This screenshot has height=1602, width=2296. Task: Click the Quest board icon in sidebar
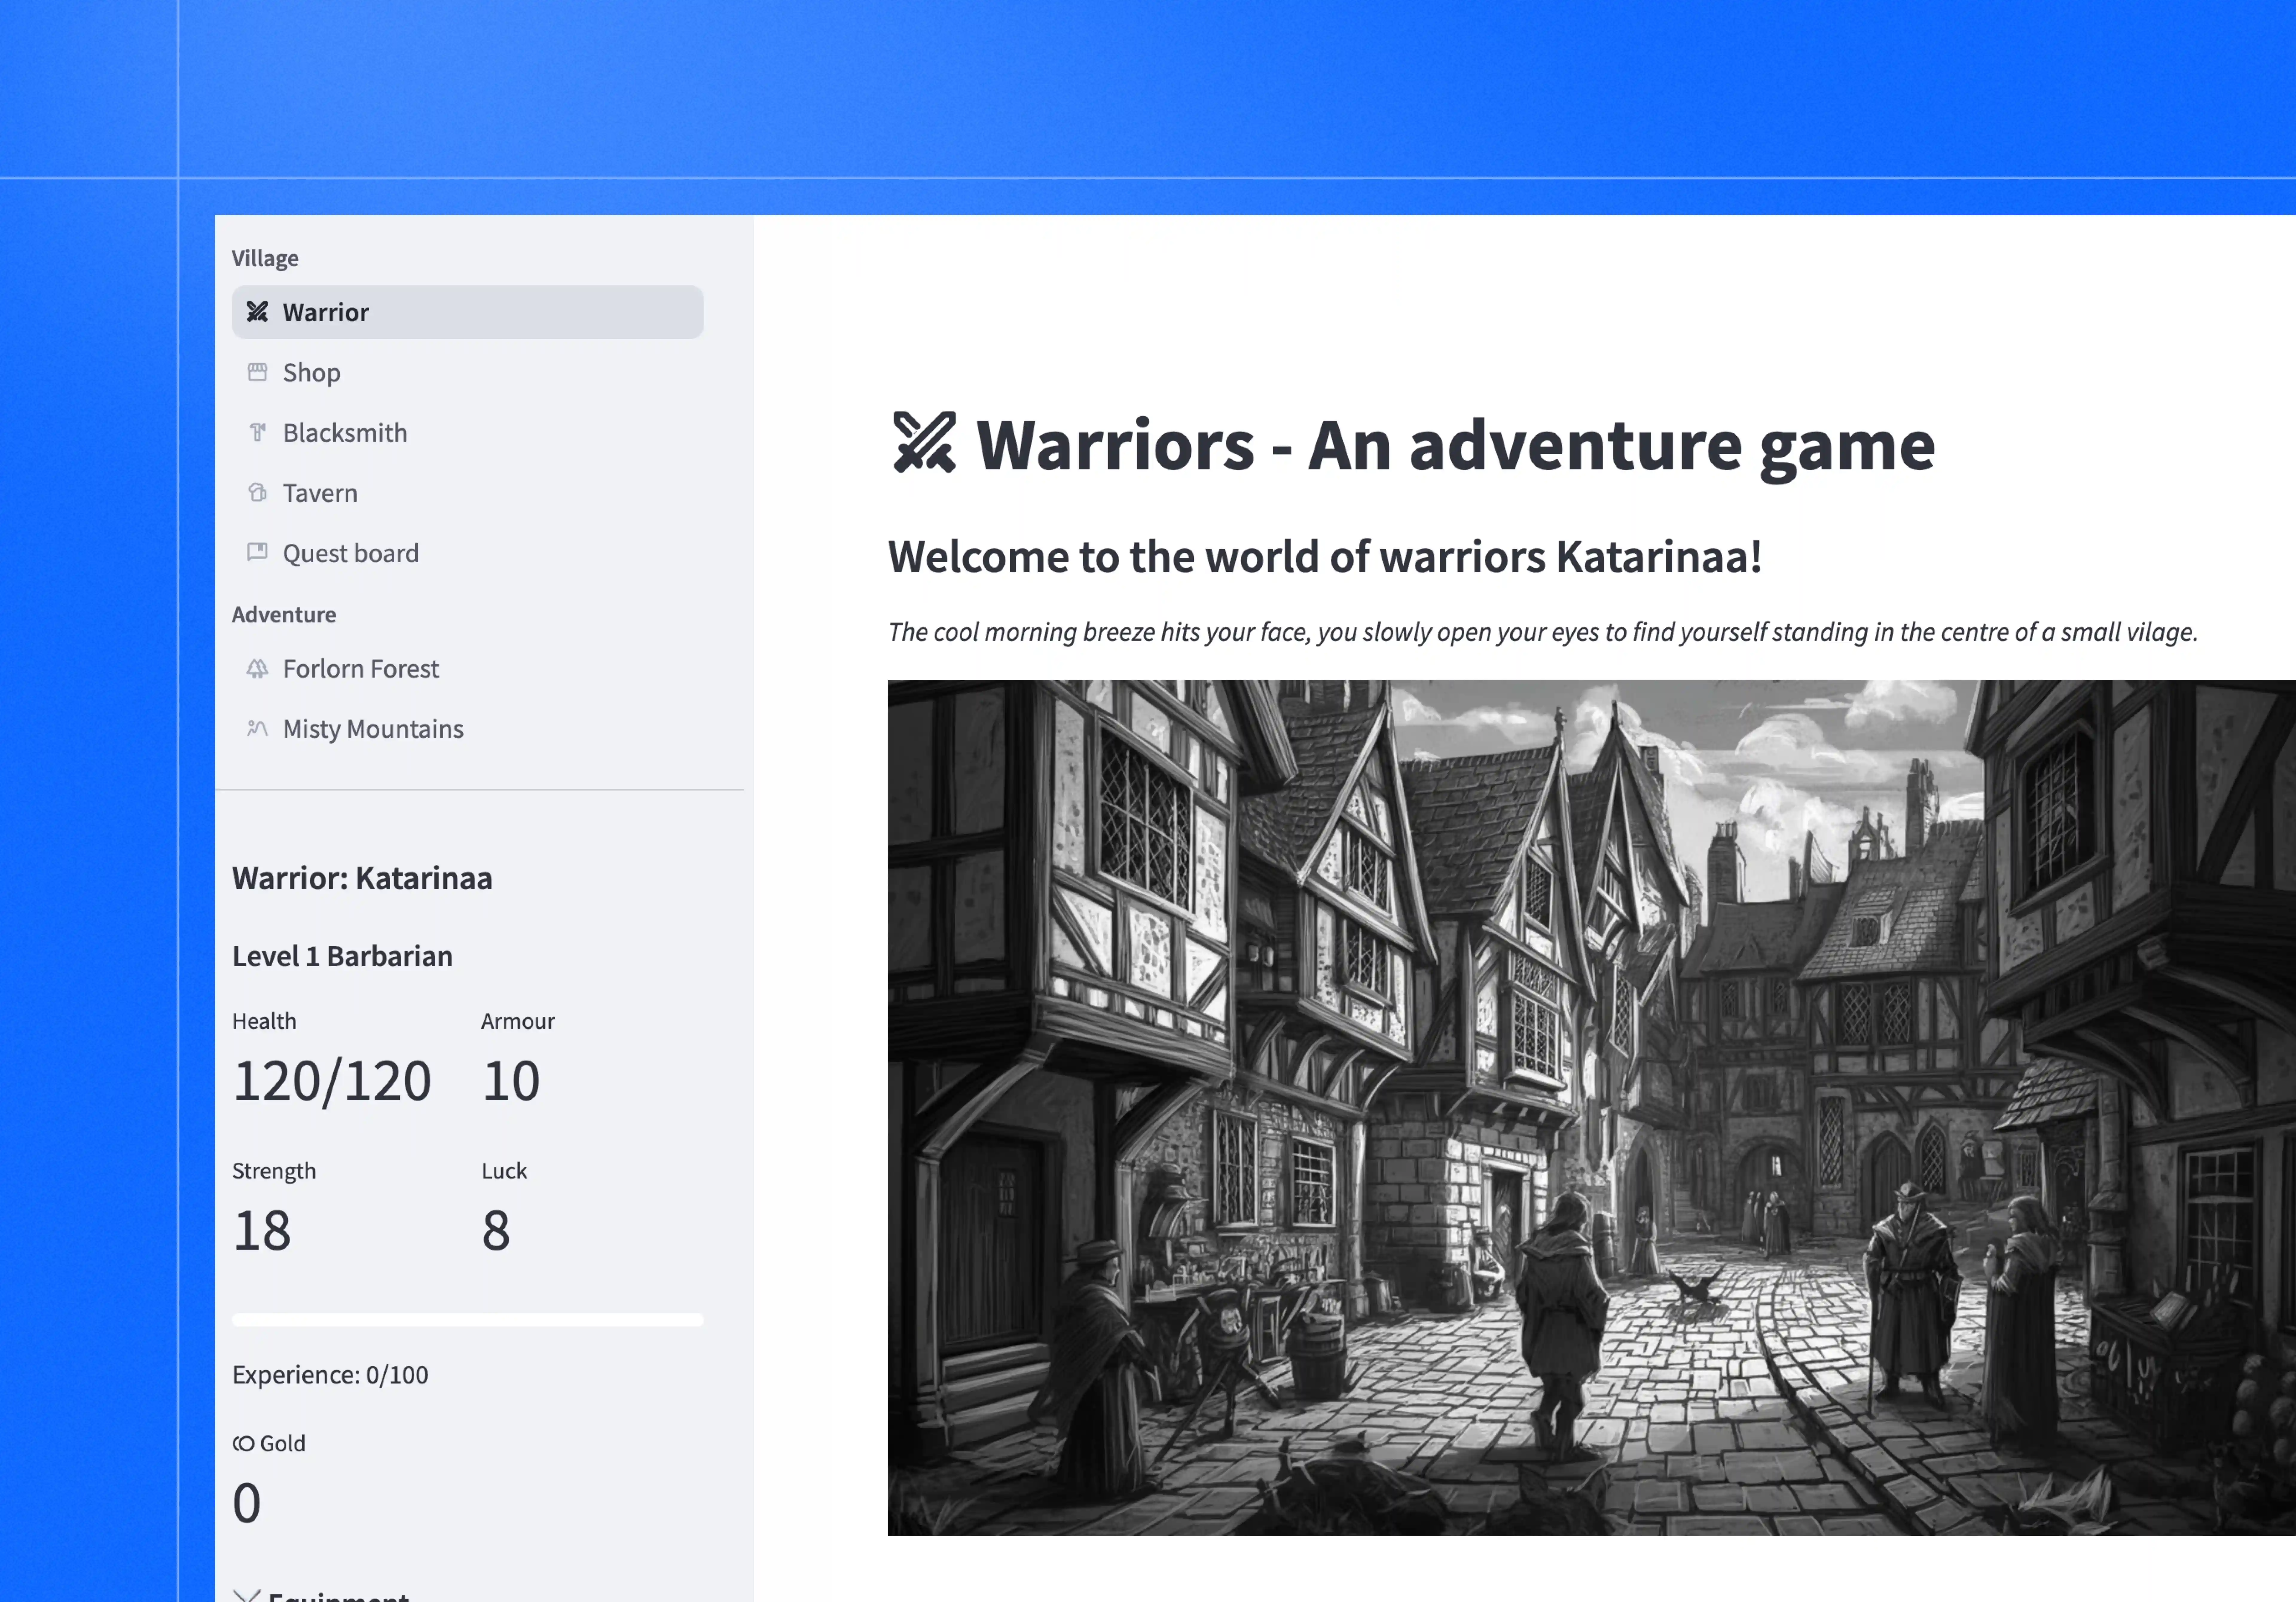[257, 552]
